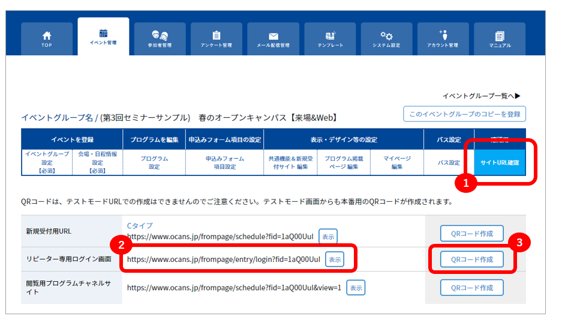Click the イベントグループ名 title text
The height and width of the screenshot is (328, 571).
tap(57, 118)
